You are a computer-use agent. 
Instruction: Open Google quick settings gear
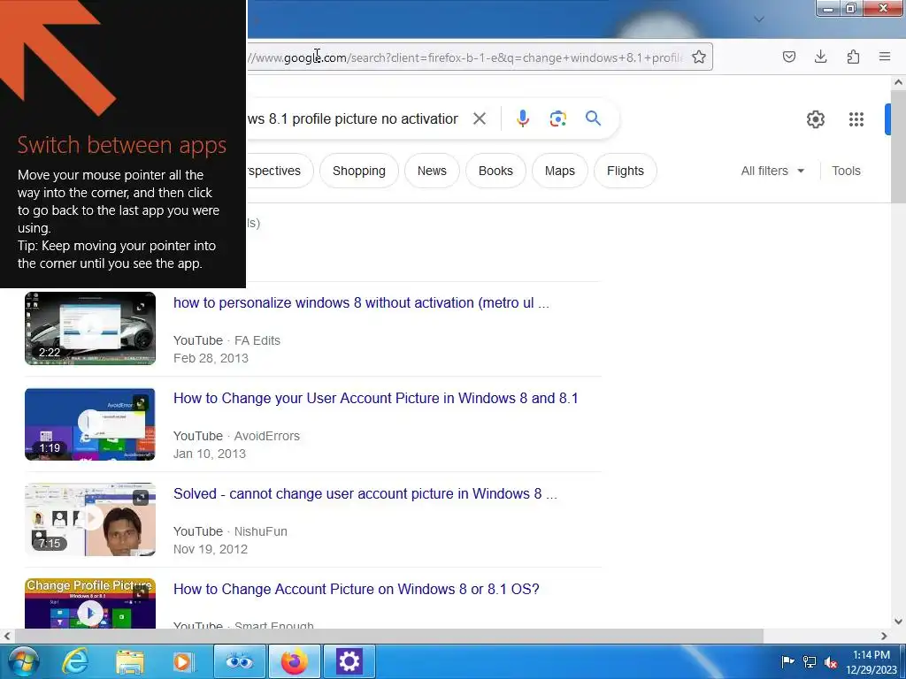(x=815, y=119)
